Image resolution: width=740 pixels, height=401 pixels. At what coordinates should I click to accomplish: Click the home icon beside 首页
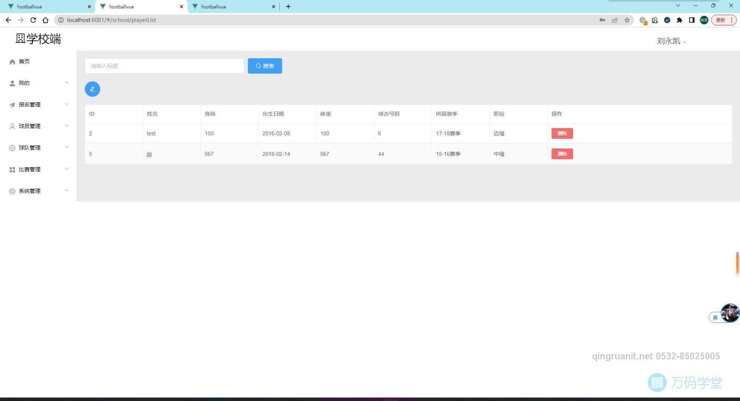tap(12, 62)
